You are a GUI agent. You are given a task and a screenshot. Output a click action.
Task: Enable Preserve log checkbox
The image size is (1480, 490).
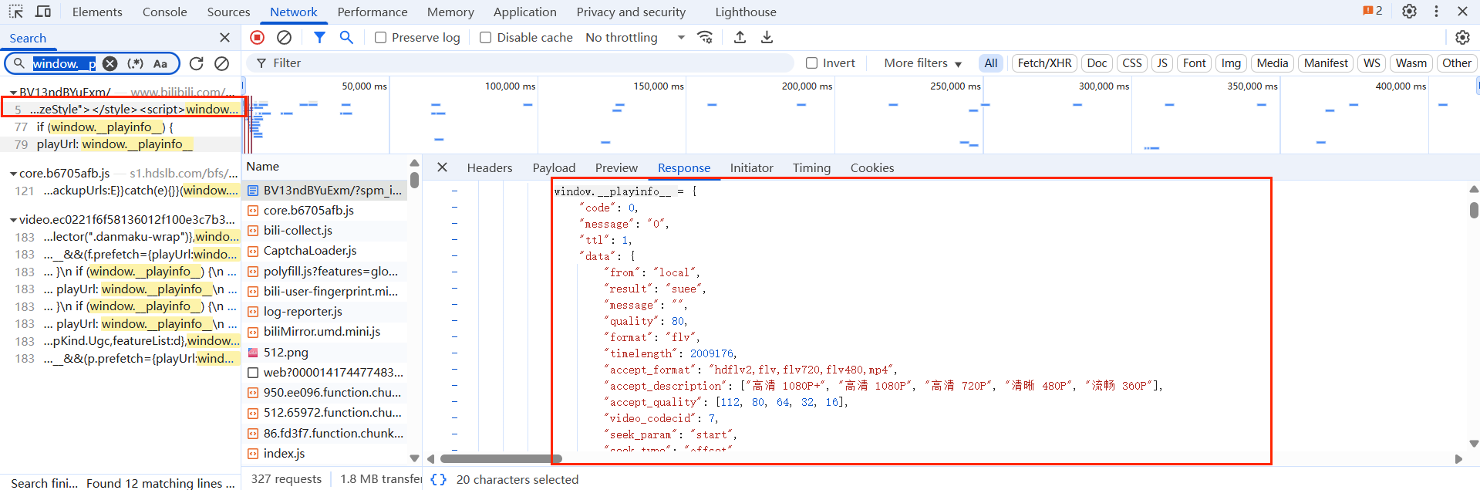(380, 37)
